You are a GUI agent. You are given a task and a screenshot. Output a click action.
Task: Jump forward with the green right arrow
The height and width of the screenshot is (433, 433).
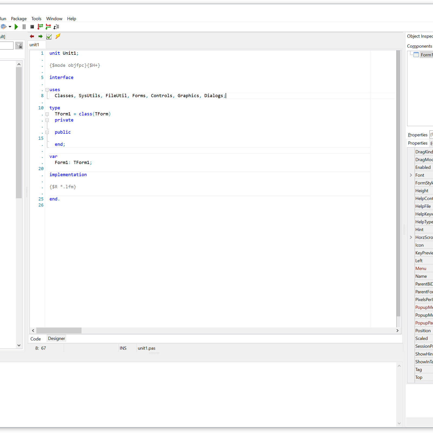pos(40,37)
